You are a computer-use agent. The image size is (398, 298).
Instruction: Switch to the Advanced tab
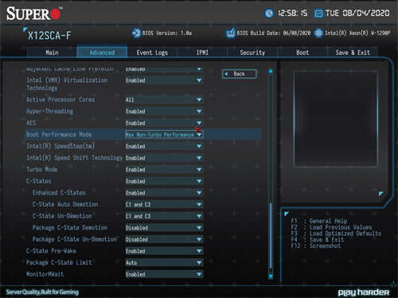[x=102, y=52]
